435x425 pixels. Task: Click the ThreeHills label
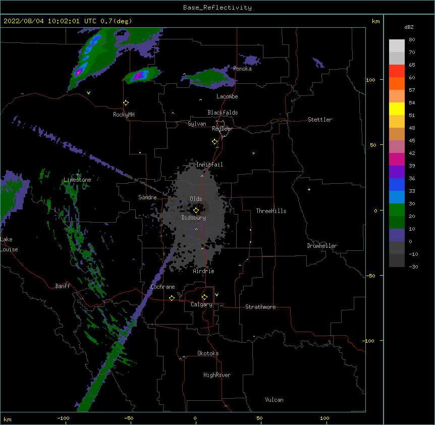(x=271, y=211)
